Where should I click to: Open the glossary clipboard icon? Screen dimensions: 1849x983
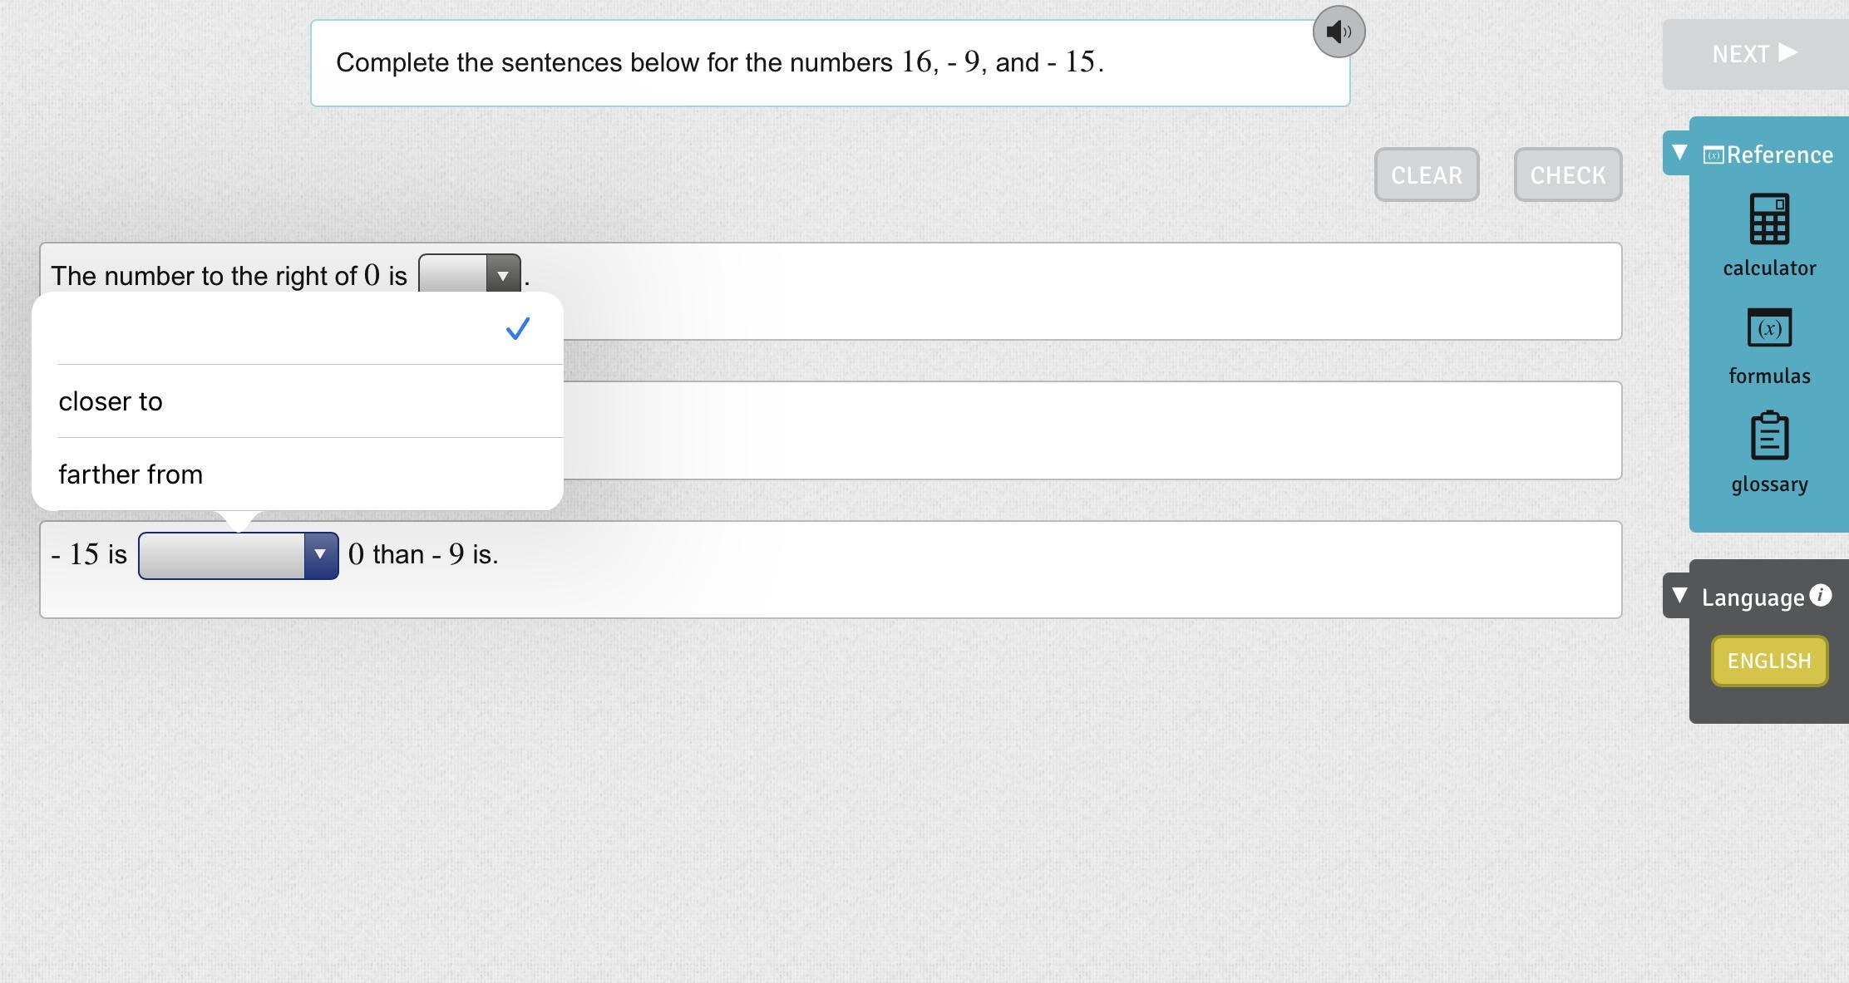1769,435
